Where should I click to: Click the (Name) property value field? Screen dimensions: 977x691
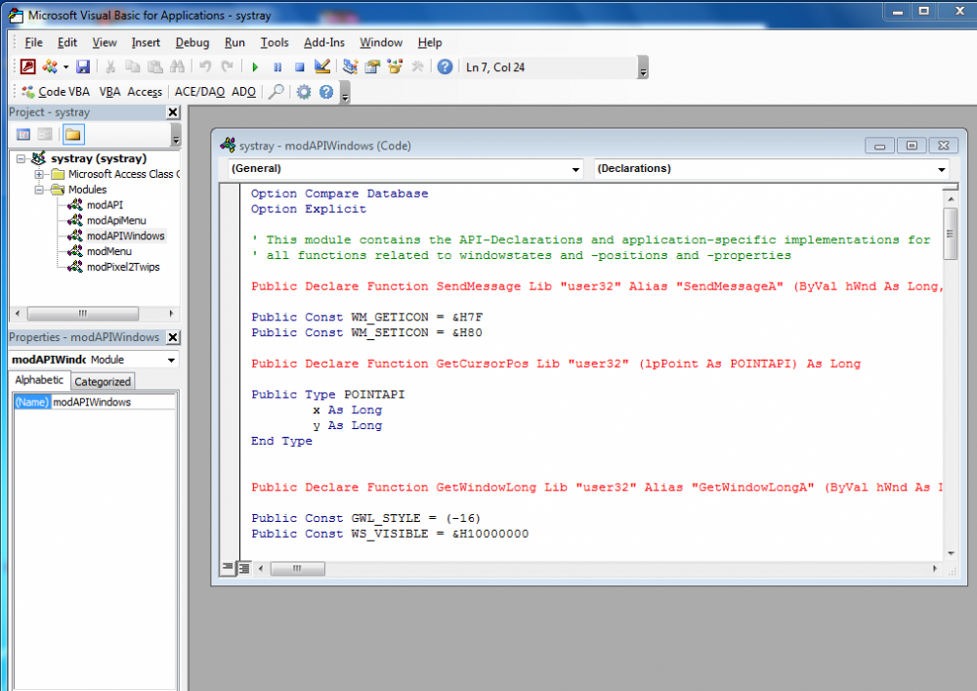pos(113,402)
